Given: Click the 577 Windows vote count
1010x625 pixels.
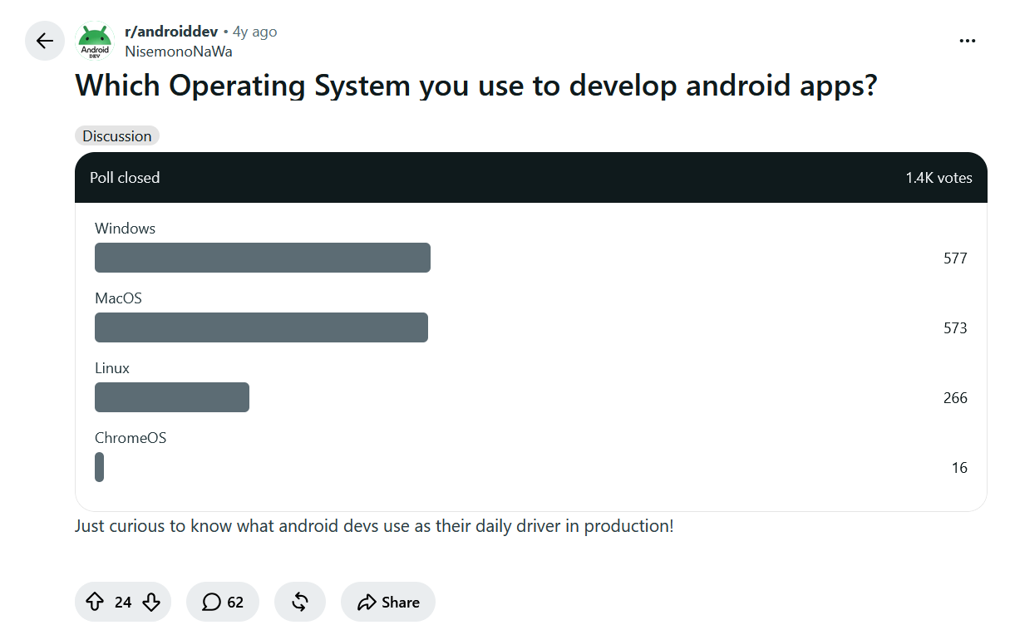Looking at the screenshot, I should click(955, 258).
